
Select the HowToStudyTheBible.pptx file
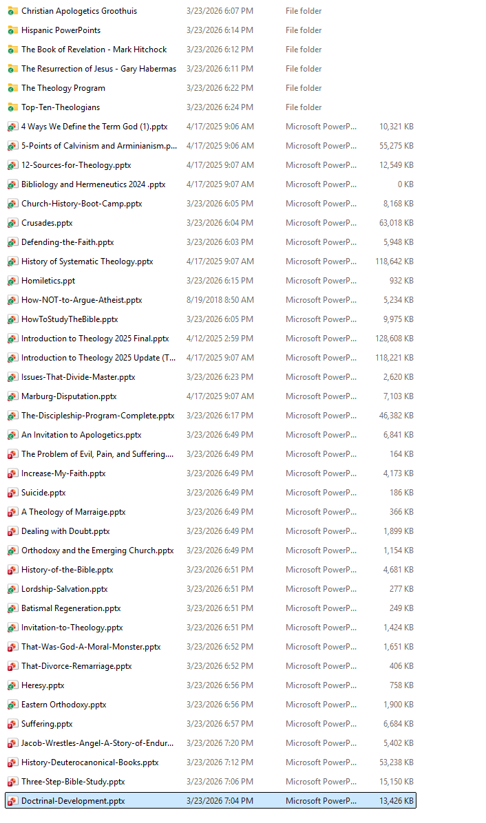(69, 319)
